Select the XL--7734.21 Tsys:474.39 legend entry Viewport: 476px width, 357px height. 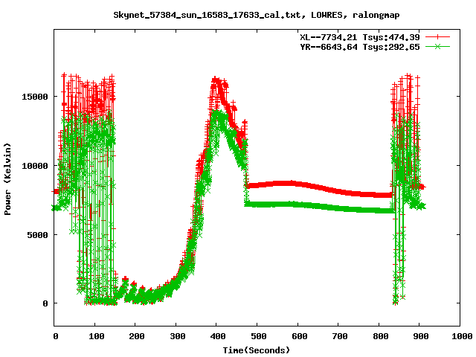[360, 37]
